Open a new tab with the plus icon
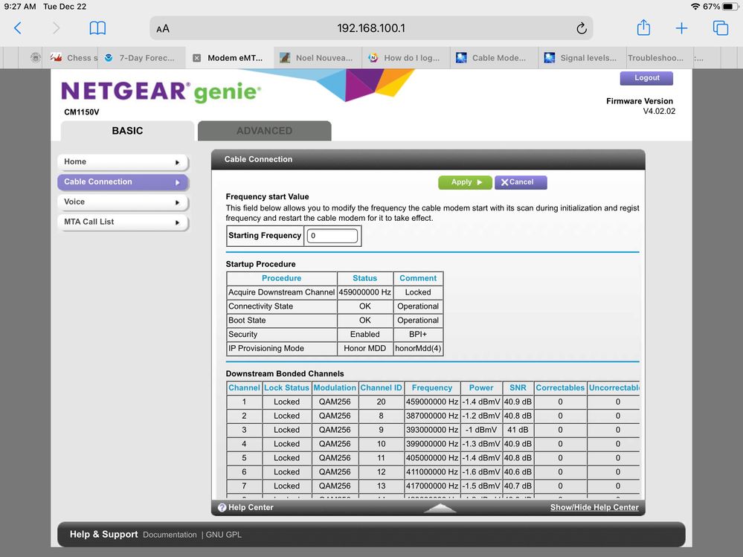Viewport: 743px width, 557px height. pyautogui.click(x=681, y=28)
